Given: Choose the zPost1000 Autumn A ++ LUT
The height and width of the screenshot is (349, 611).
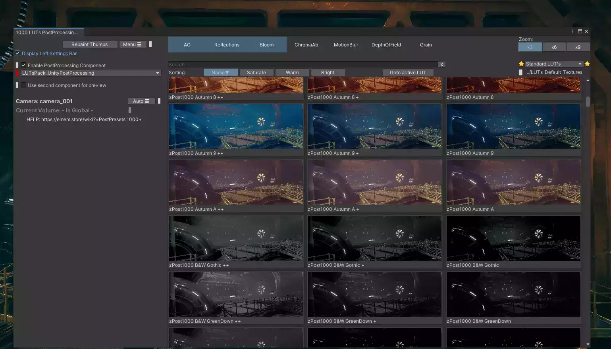Looking at the screenshot, I should pyautogui.click(x=236, y=183).
